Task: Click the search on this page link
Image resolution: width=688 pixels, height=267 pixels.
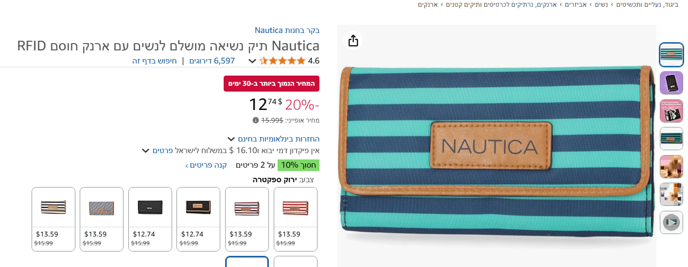Action: coord(154,61)
